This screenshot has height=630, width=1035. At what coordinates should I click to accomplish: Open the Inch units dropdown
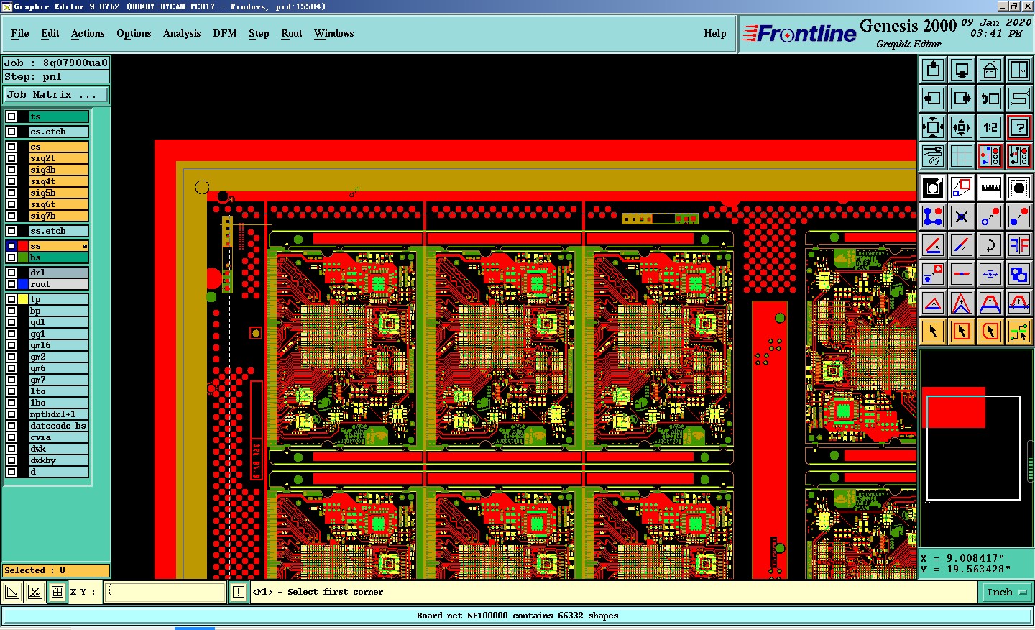coord(1006,592)
